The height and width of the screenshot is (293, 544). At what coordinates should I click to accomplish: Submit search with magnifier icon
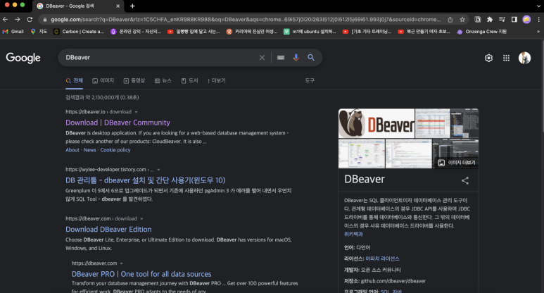[311, 58]
